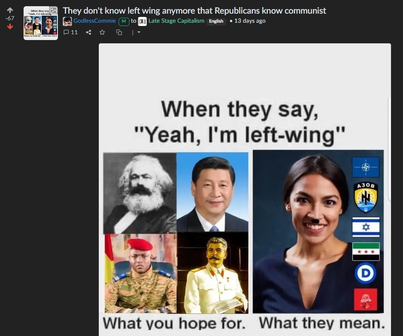Click the English language tag
403x336 pixels.
pos(216,21)
